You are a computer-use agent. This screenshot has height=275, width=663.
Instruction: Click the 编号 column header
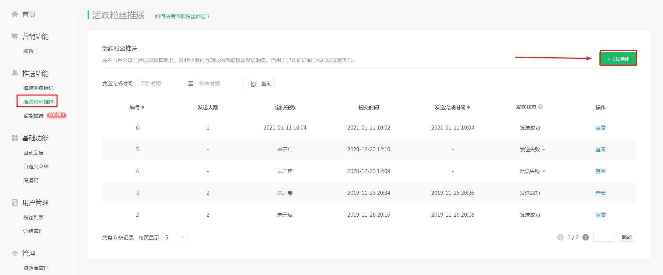point(135,107)
